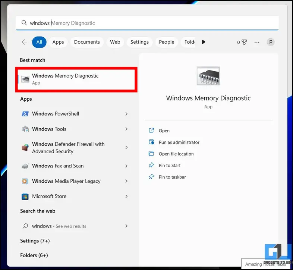Click the Open action icon
Viewport: 293px width, 270px height.
[x=151, y=130]
